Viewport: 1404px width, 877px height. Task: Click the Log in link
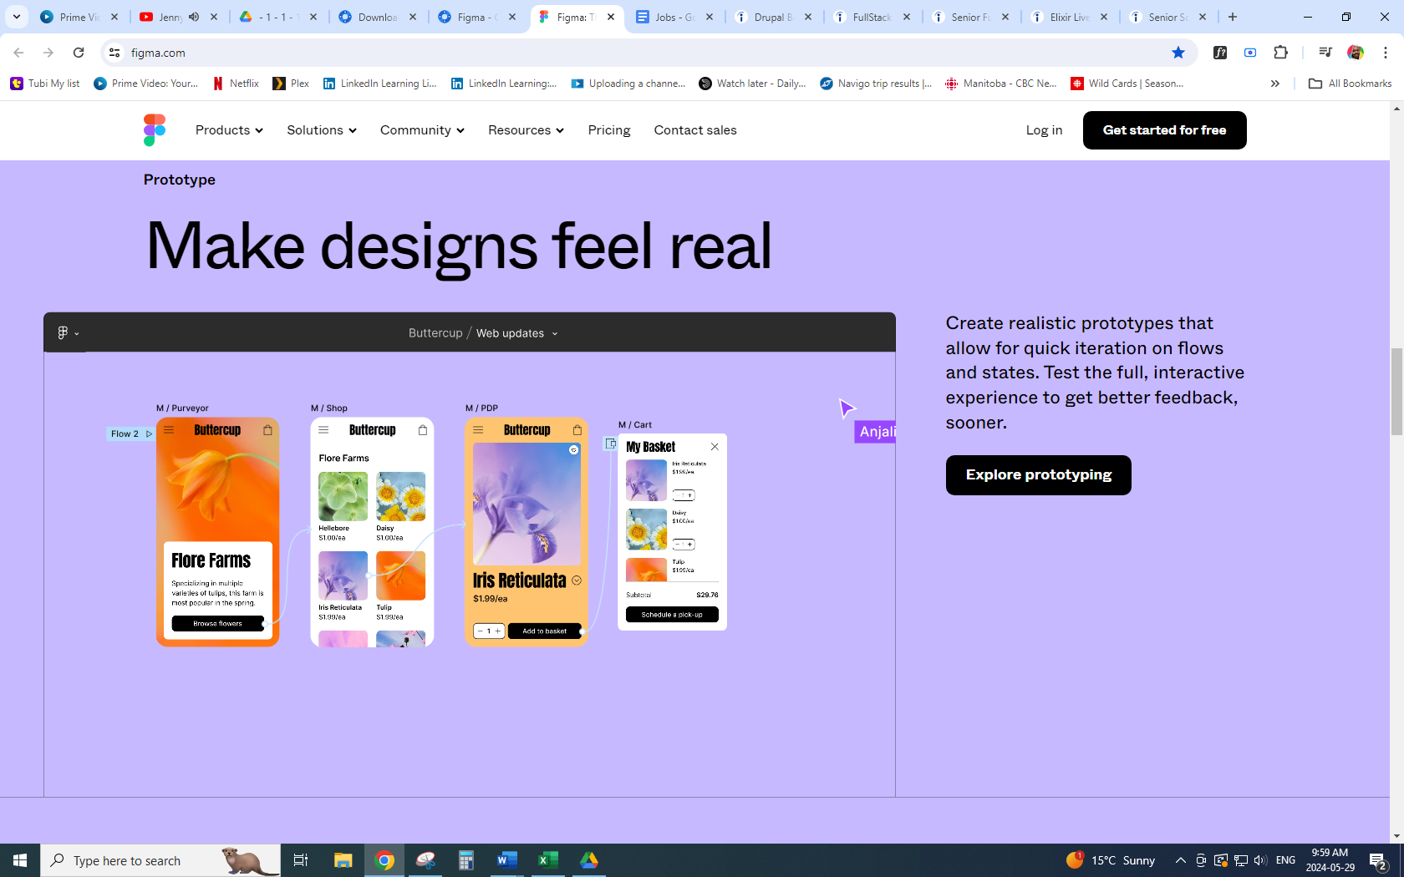click(x=1044, y=130)
